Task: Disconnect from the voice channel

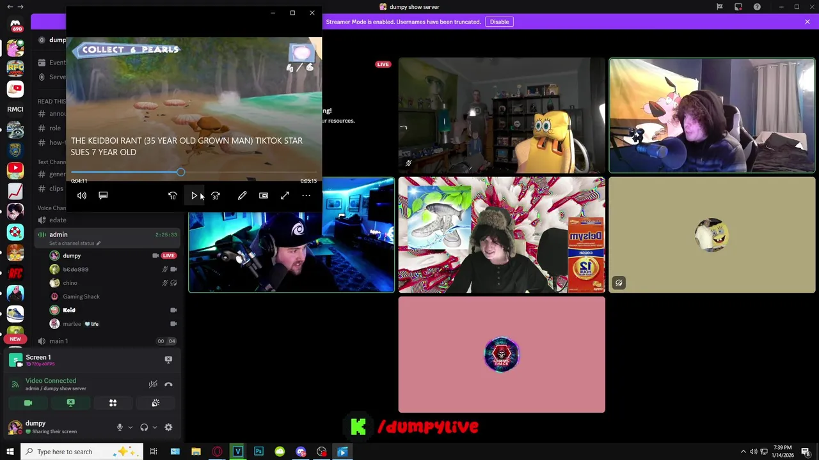Action: (168, 384)
